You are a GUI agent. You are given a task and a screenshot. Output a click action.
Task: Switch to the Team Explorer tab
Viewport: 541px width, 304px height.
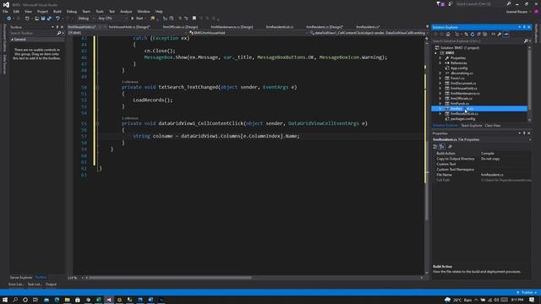pyautogui.click(x=472, y=126)
